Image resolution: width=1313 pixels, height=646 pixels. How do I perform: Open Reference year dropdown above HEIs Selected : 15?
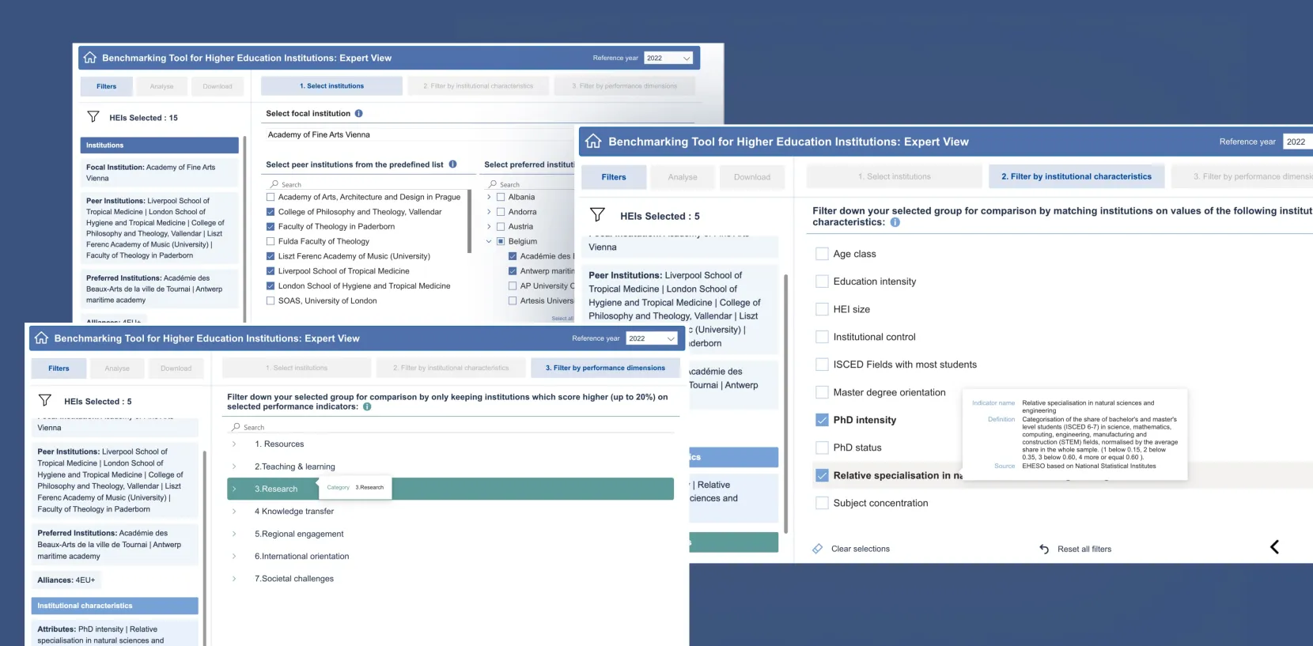tap(668, 58)
